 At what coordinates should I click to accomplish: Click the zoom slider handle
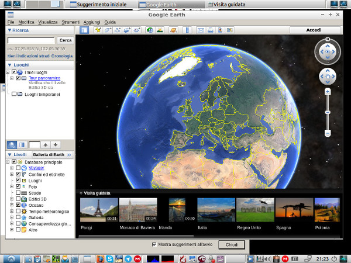click(328, 112)
